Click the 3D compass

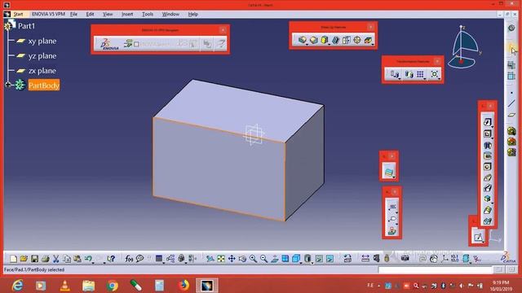(x=465, y=46)
